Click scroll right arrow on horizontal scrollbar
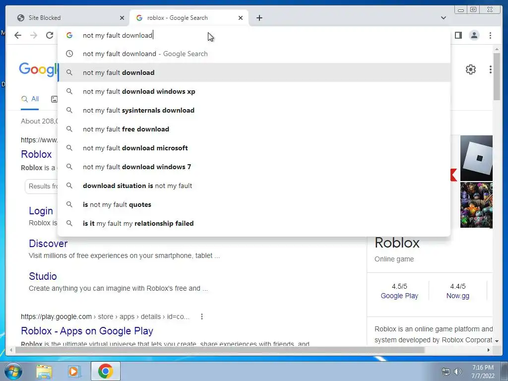The width and height of the screenshot is (508, 381). (x=489, y=350)
